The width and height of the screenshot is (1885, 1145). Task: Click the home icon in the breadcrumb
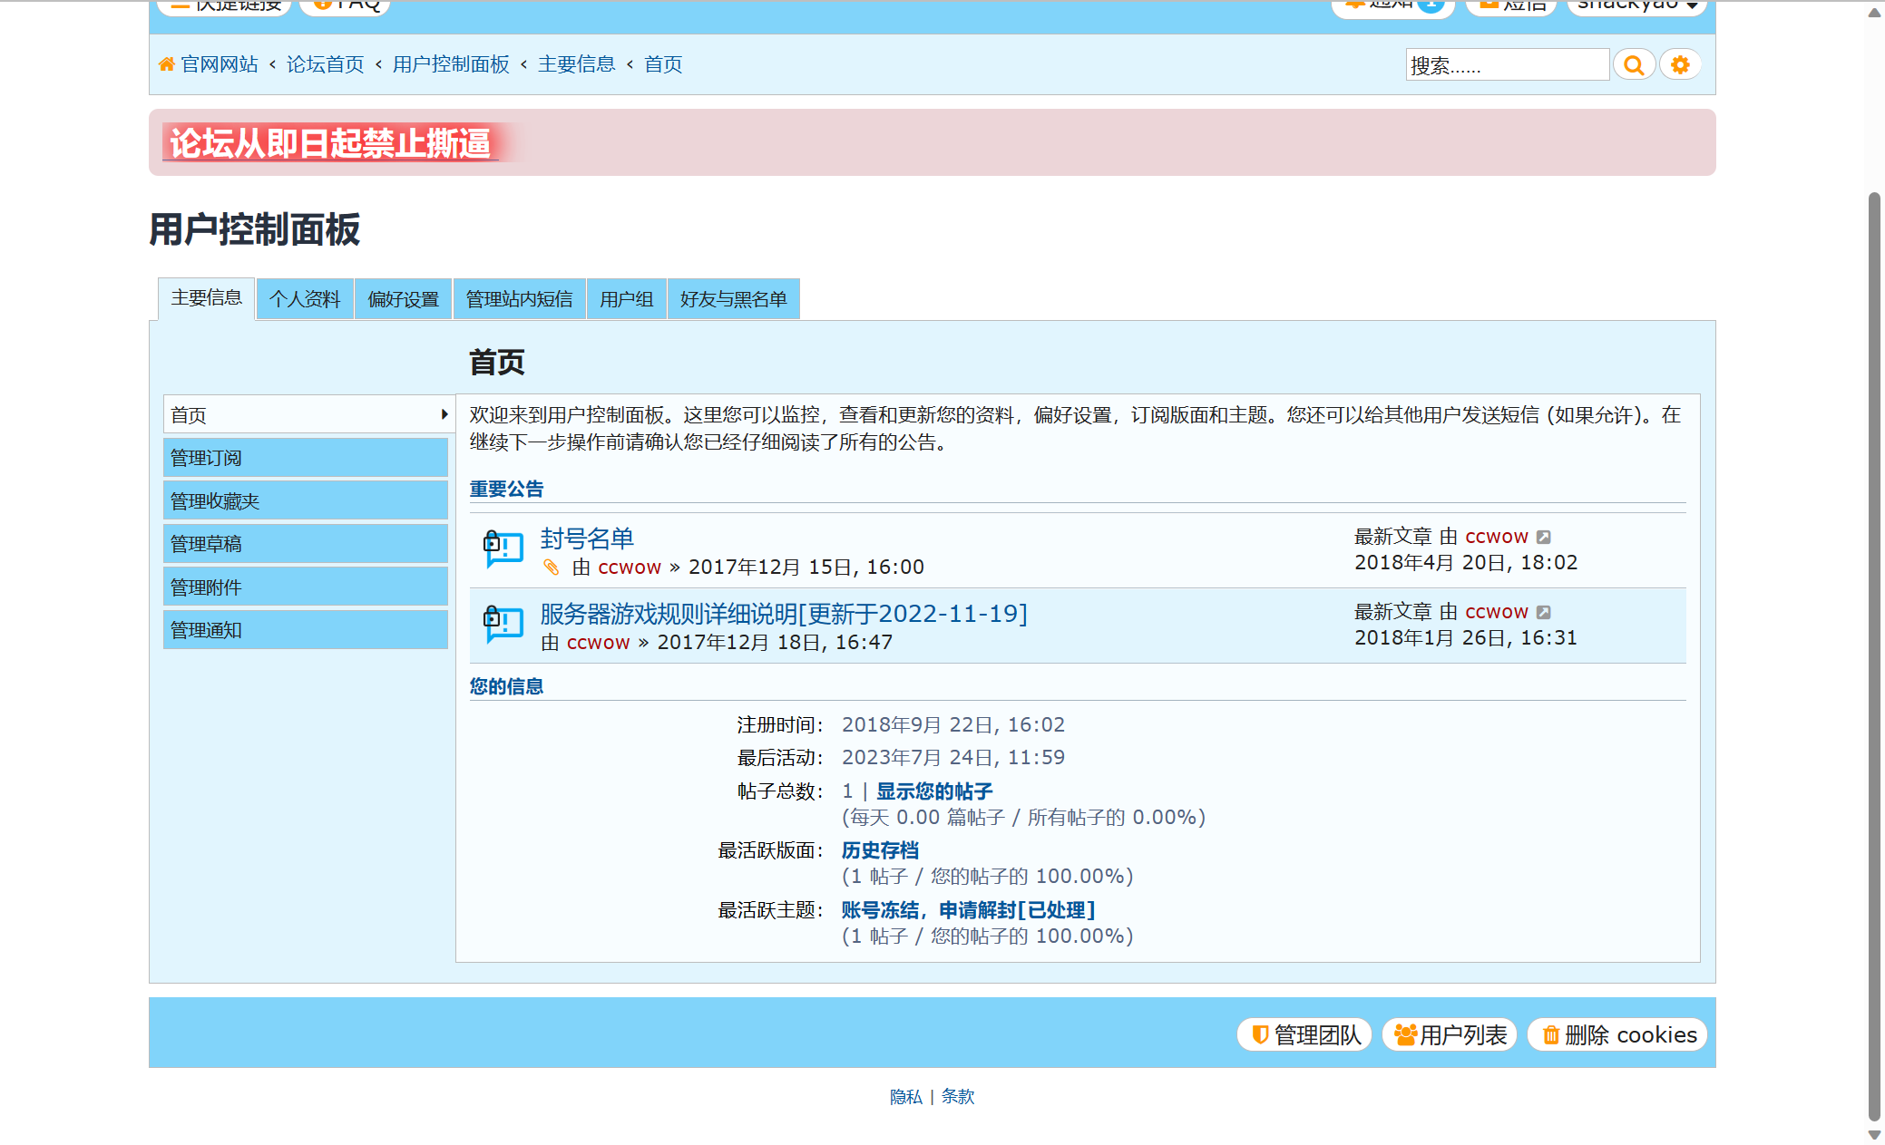pos(166,63)
